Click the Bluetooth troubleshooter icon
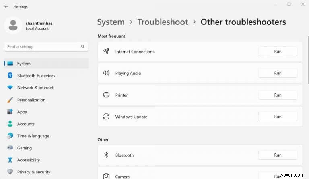 (x=106, y=155)
